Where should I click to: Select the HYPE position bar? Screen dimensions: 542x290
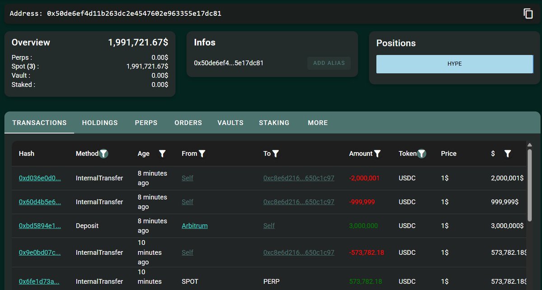click(454, 64)
